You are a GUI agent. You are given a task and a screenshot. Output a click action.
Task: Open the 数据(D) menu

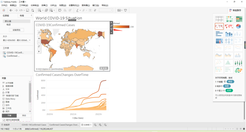[13, 5]
